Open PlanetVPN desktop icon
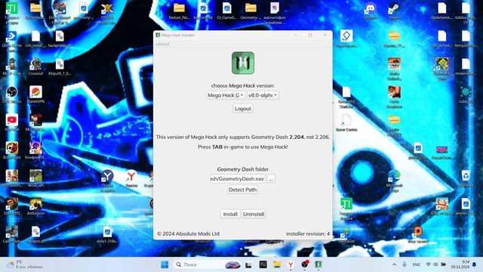The height and width of the screenshot is (272, 483). [35, 95]
